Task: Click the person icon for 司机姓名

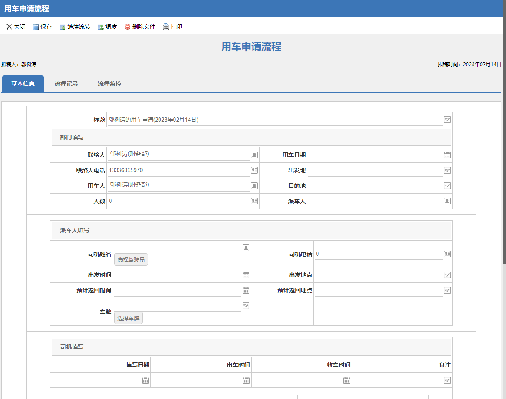Action: [246, 247]
